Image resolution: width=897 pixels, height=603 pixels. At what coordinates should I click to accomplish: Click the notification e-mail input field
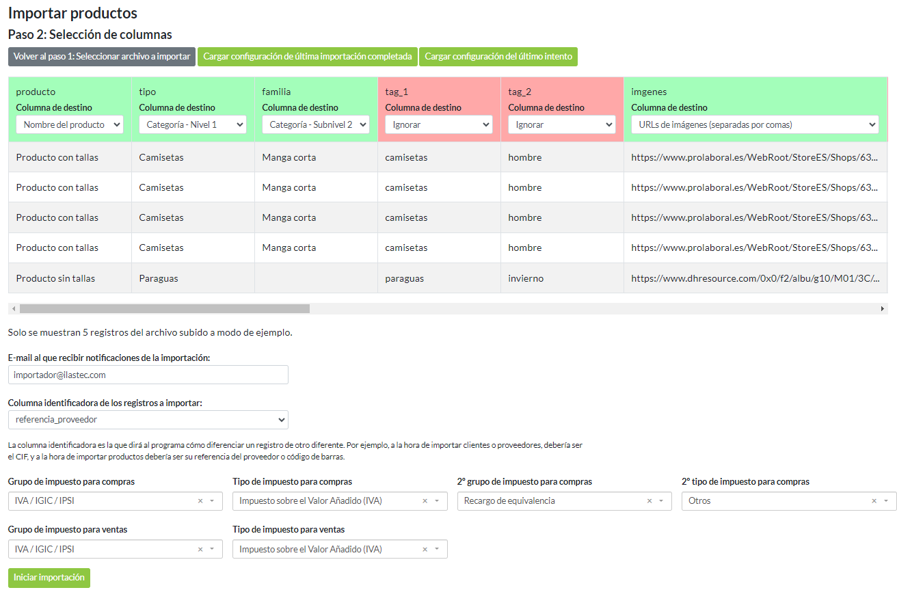(148, 375)
